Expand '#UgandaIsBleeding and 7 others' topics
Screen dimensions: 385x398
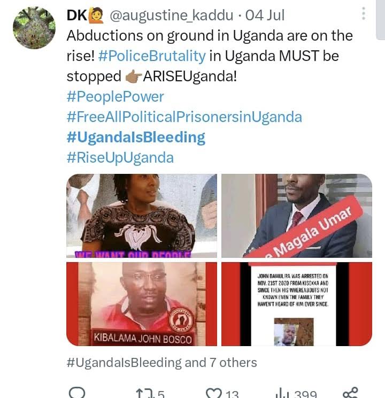pos(161,363)
